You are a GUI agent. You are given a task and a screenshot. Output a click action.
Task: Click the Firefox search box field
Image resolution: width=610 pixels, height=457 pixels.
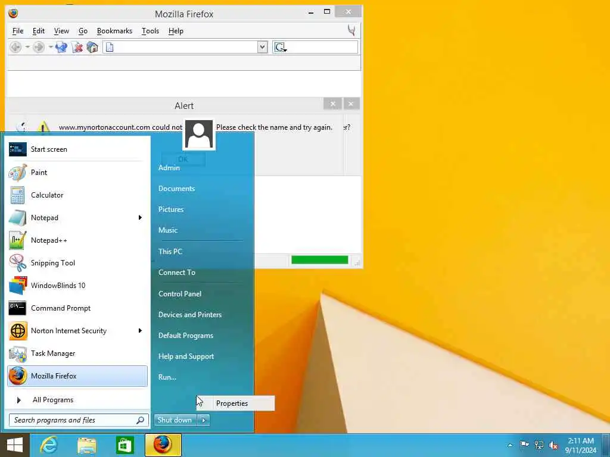pyautogui.click(x=315, y=48)
